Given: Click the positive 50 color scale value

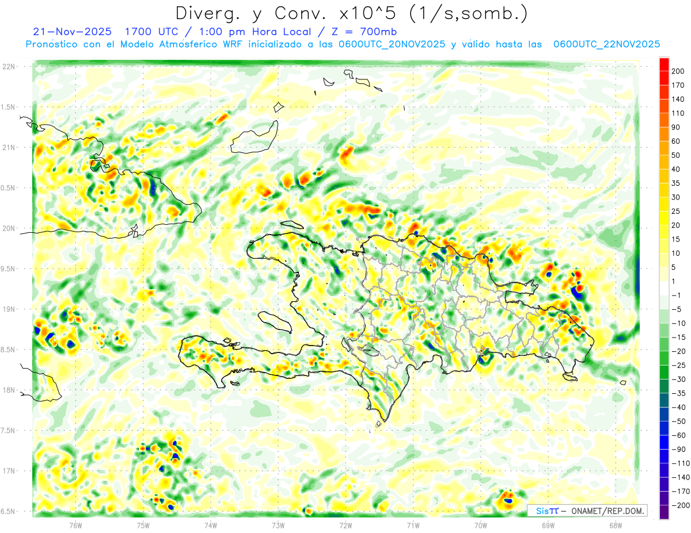Looking at the screenshot, I should click(x=675, y=155).
